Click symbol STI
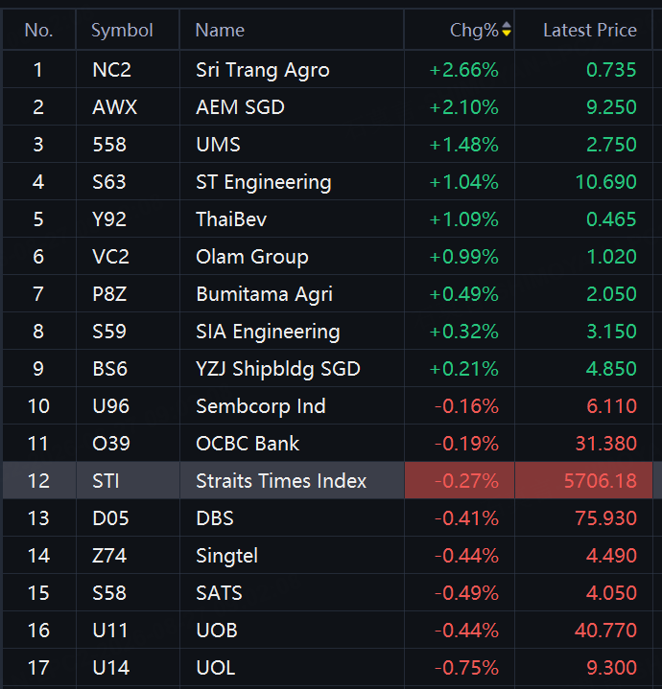 point(106,481)
